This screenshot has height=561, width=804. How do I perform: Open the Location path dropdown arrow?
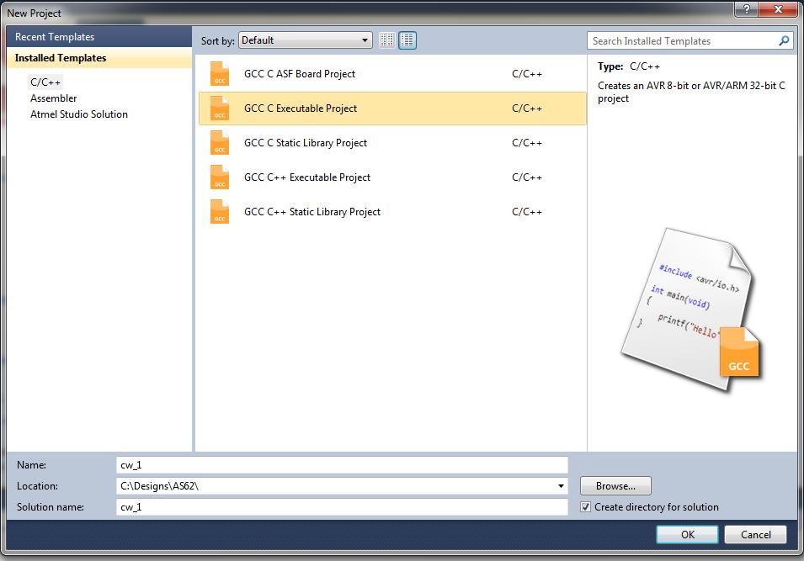click(x=561, y=485)
